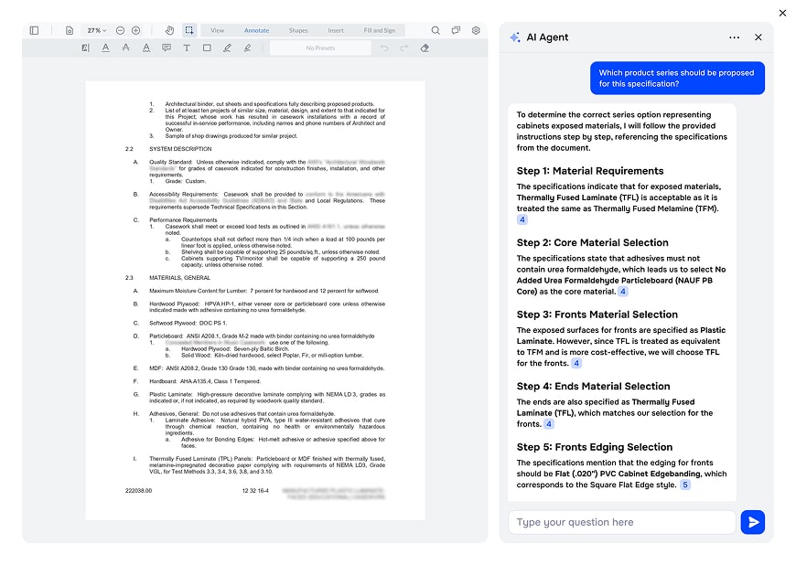Screen dimensions: 796x565
Task: Close the outer window with X
Action: click(x=782, y=13)
